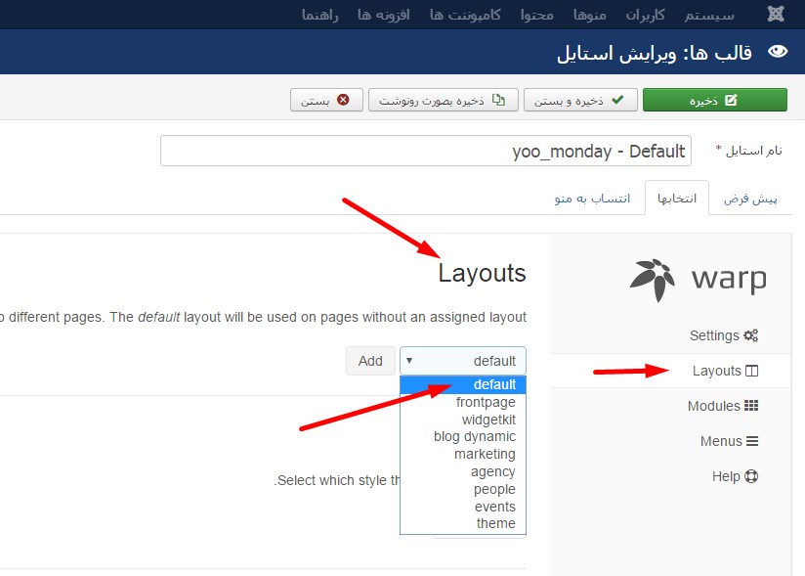Click the style name input field
Image resolution: width=805 pixels, height=576 pixels.
point(426,151)
